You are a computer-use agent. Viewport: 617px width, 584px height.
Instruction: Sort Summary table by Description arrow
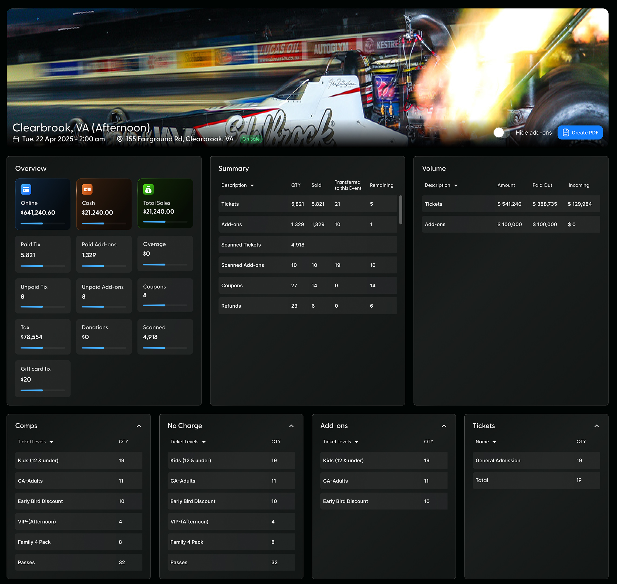(x=252, y=185)
